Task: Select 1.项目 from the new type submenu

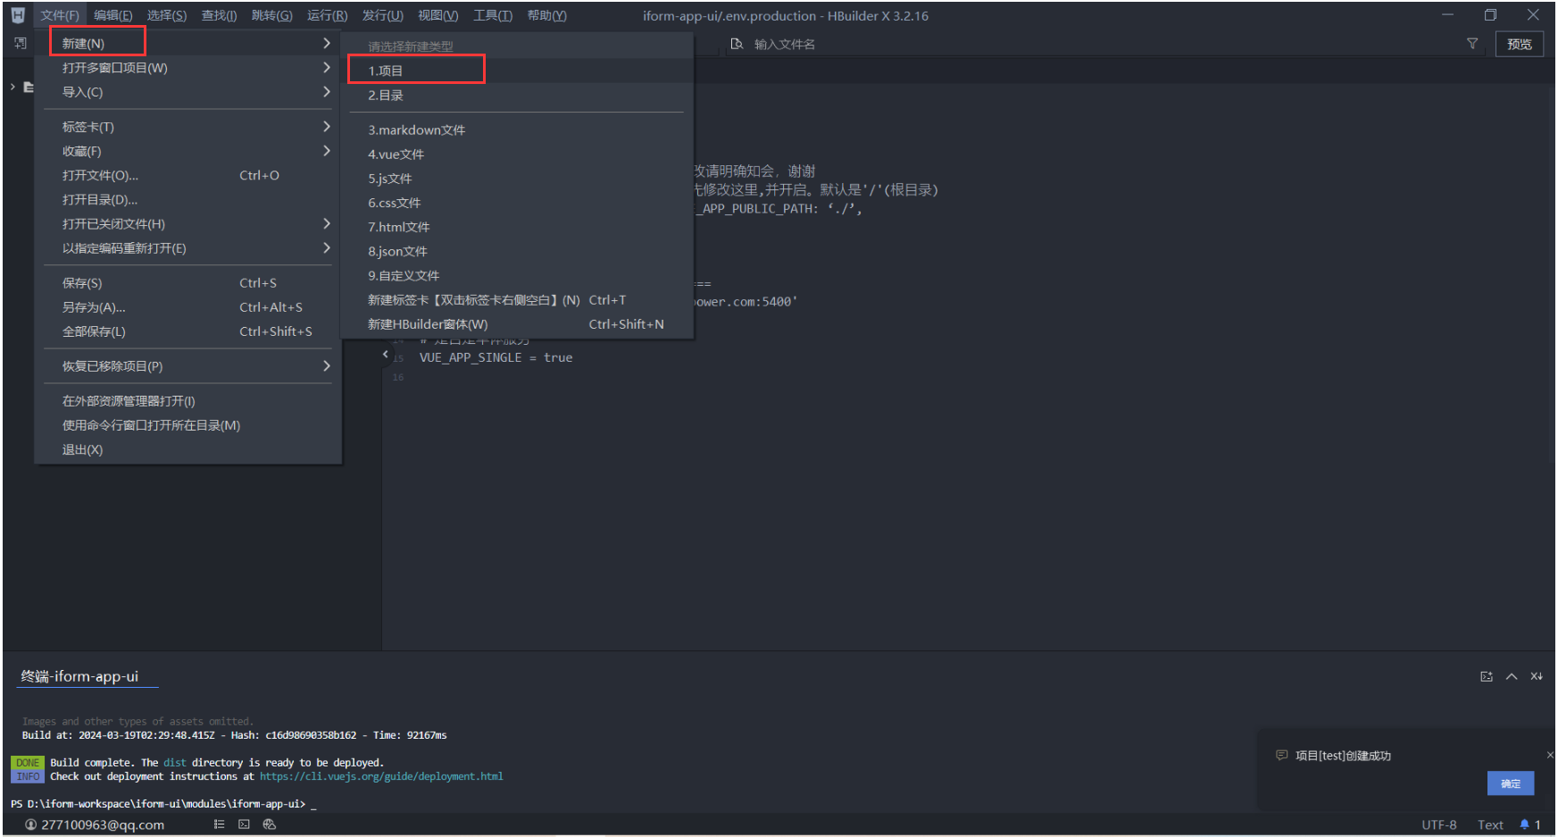Action: [386, 71]
